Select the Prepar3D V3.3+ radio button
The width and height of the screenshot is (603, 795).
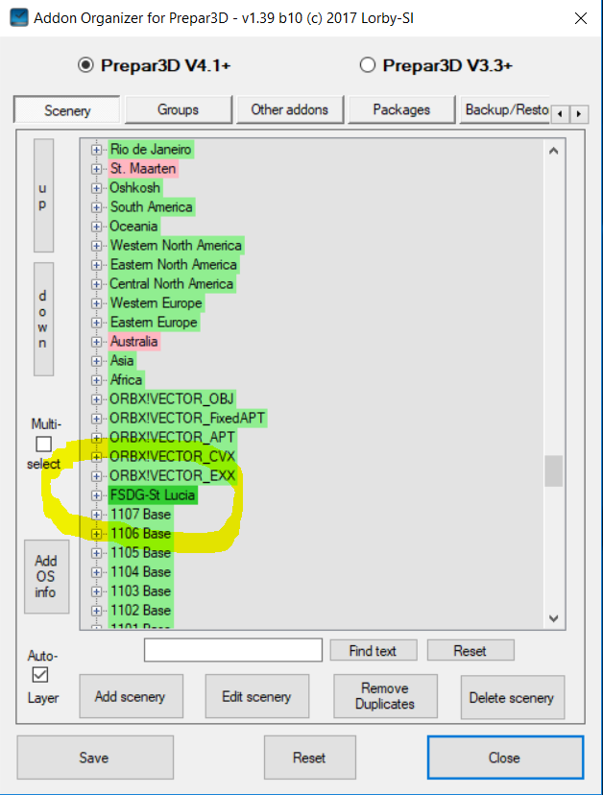(x=367, y=65)
